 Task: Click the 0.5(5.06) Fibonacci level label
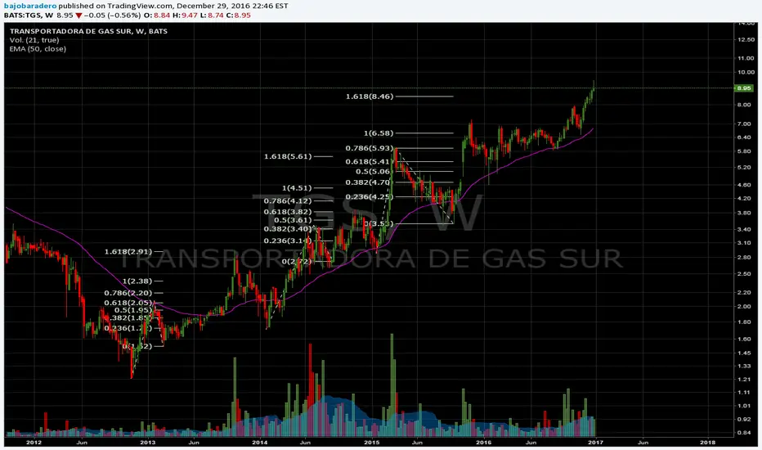point(373,171)
